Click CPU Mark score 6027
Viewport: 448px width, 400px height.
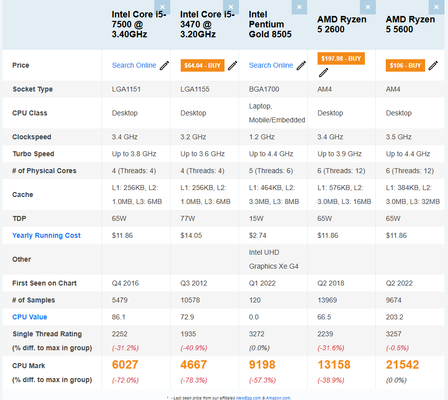[125, 365]
